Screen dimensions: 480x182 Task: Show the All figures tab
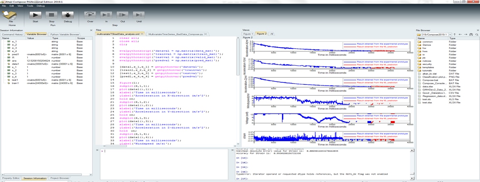pos(272,34)
